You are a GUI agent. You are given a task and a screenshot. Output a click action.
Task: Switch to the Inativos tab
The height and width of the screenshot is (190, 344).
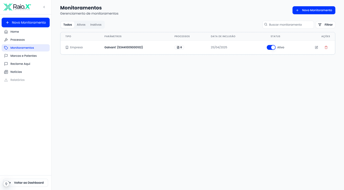[96, 25]
